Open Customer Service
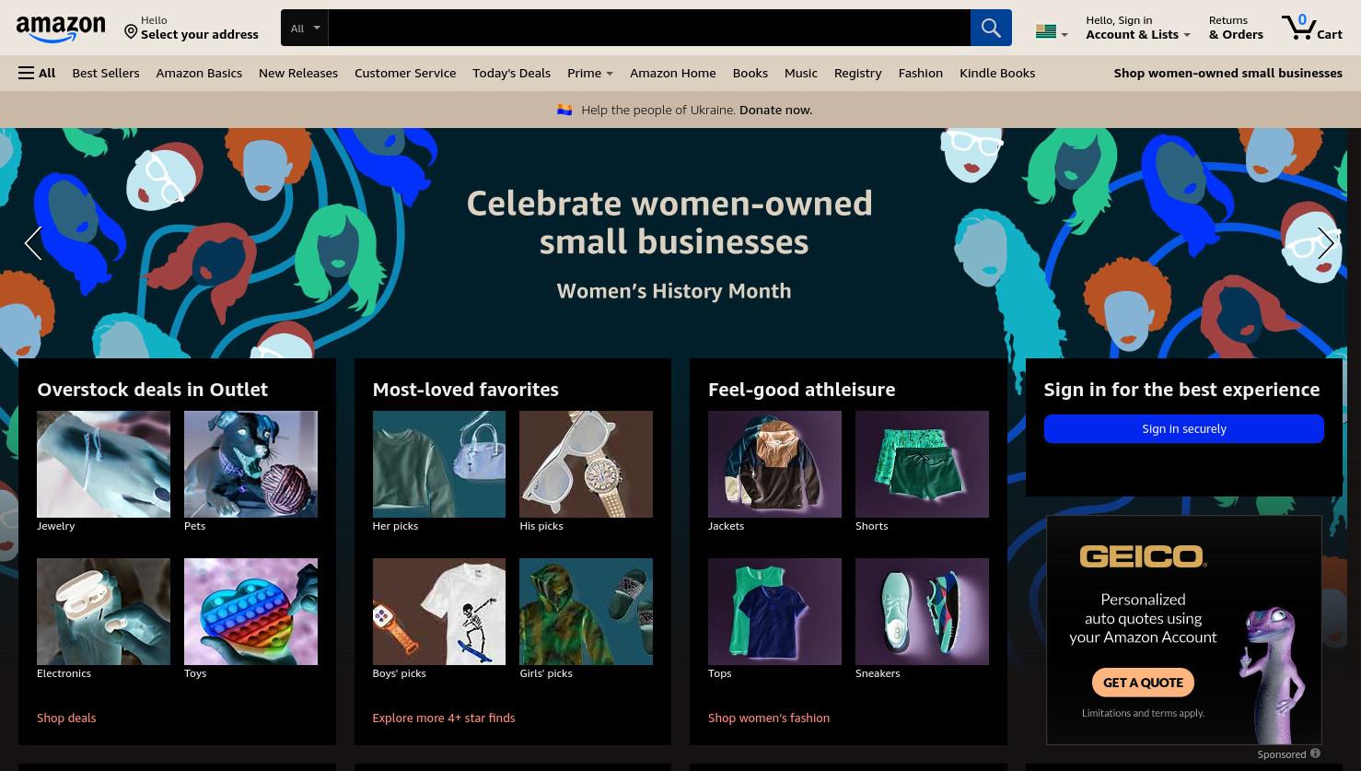 (405, 73)
